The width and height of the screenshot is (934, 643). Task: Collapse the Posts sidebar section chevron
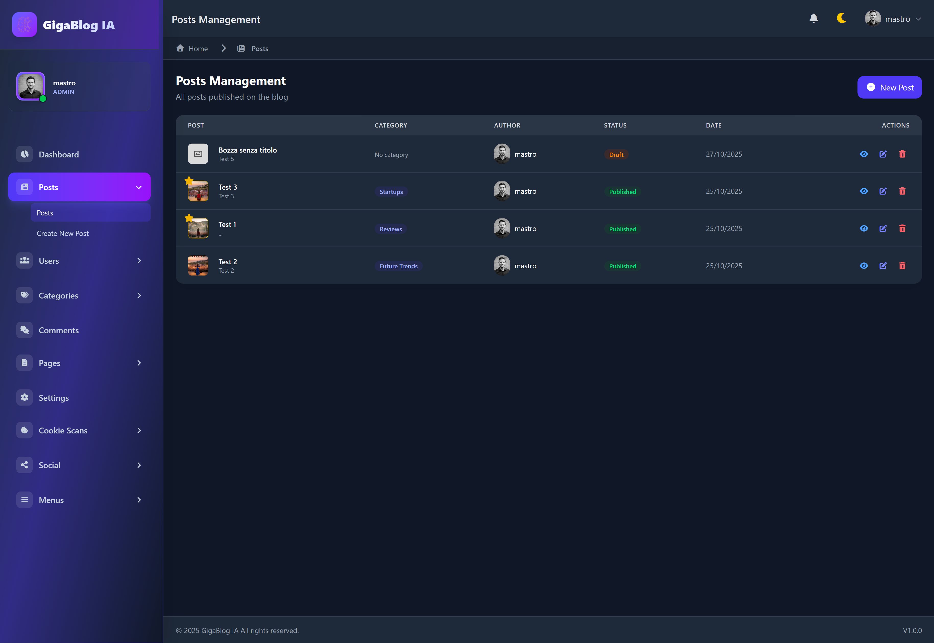point(138,187)
